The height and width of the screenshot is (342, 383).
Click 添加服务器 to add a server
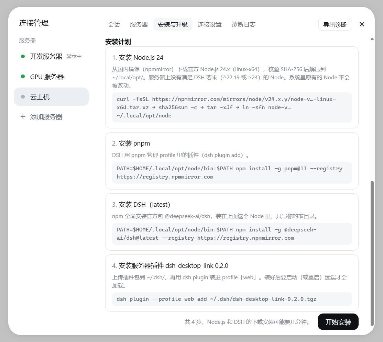click(x=51, y=117)
